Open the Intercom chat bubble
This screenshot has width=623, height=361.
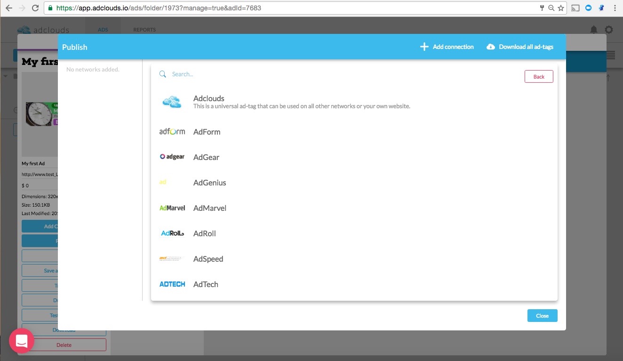[x=22, y=341]
